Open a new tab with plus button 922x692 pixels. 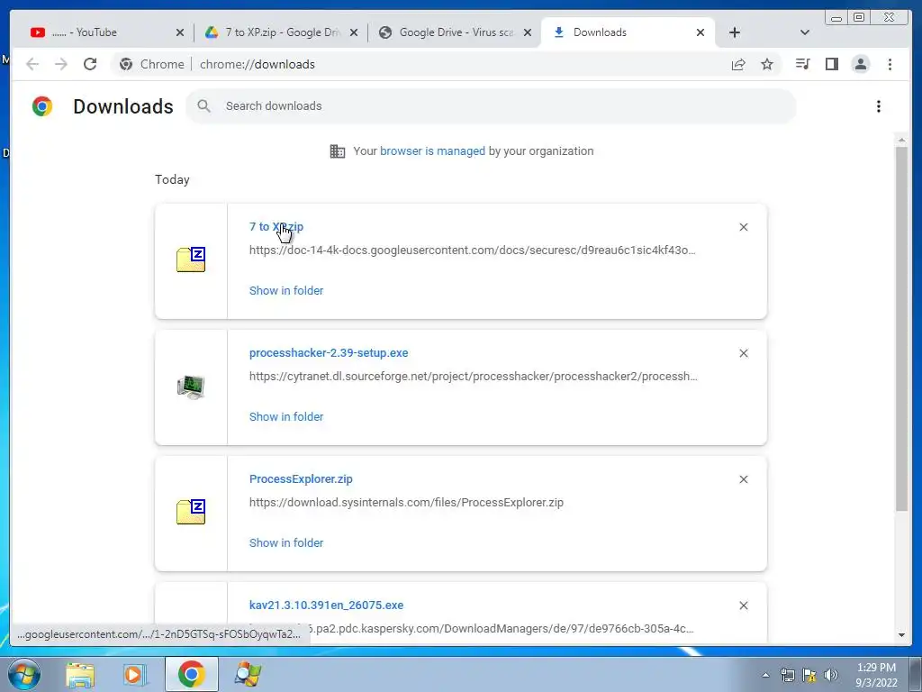[x=735, y=32]
